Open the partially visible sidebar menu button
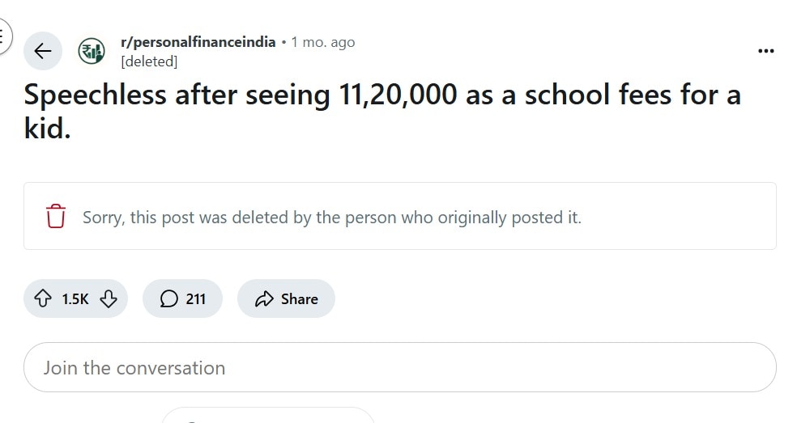Screen dimensions: 797x423 click(x=4, y=36)
